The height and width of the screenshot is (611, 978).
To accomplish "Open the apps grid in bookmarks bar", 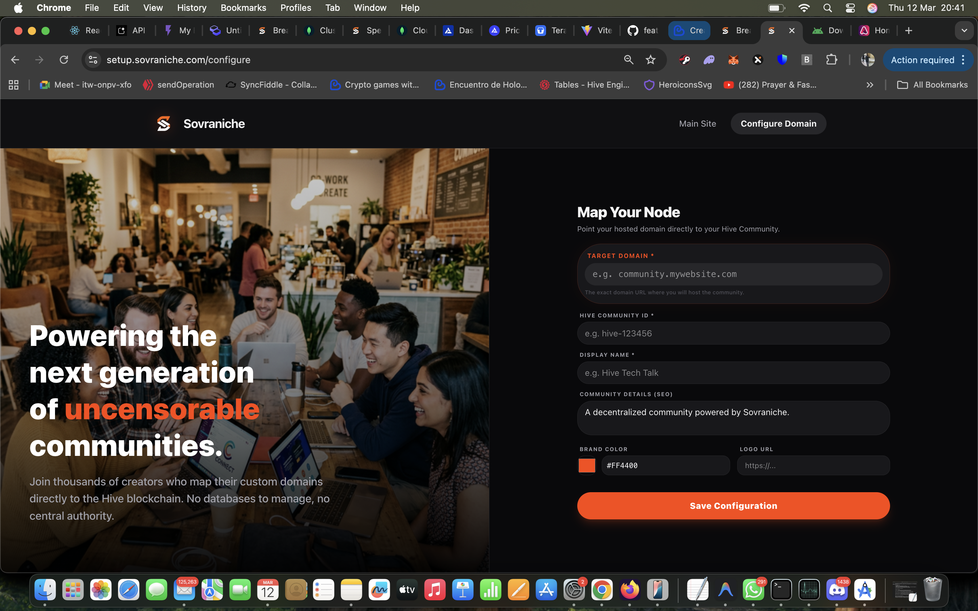I will [x=14, y=85].
